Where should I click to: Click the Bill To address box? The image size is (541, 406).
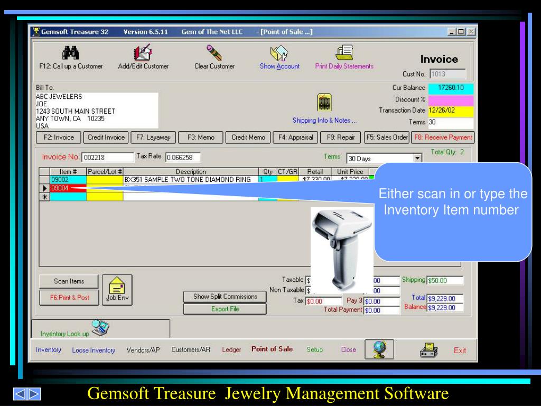pos(97,110)
